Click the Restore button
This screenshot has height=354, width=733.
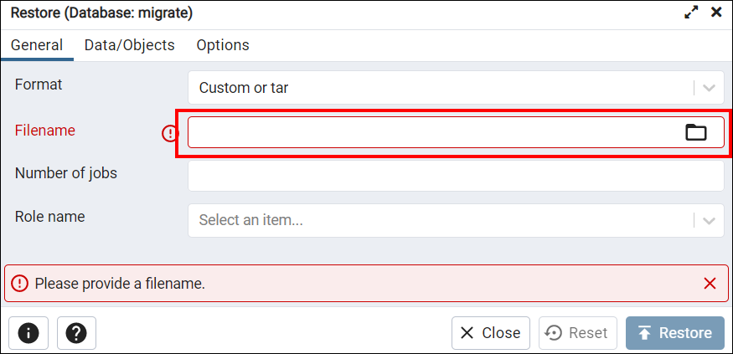(x=675, y=333)
